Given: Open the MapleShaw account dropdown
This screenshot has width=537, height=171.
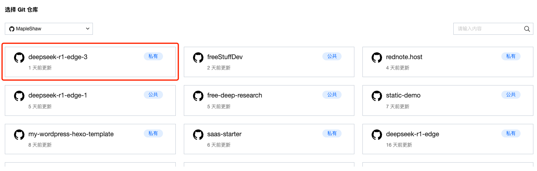Looking at the screenshot, I should pos(49,29).
